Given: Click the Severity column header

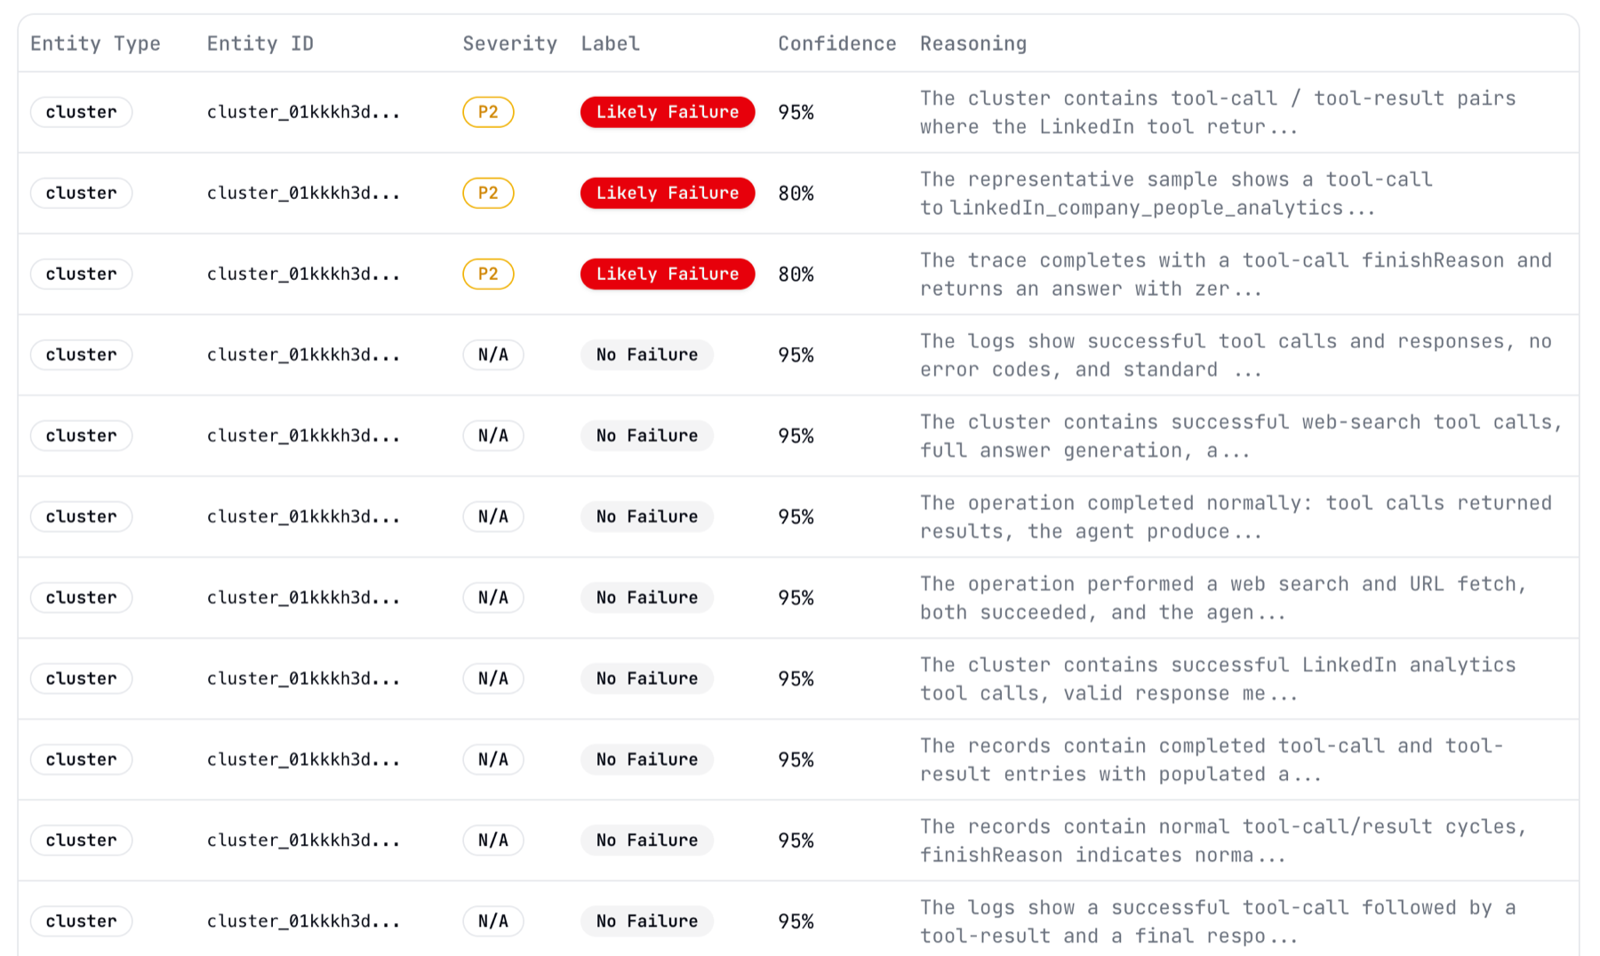Looking at the screenshot, I should pyautogui.click(x=509, y=44).
